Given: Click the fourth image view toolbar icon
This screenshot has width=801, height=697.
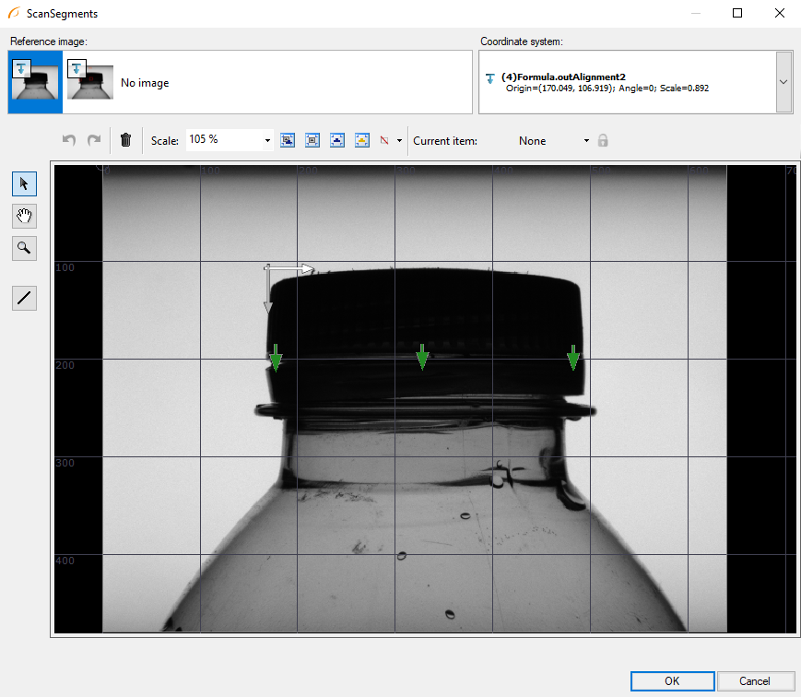Looking at the screenshot, I should click(x=362, y=140).
